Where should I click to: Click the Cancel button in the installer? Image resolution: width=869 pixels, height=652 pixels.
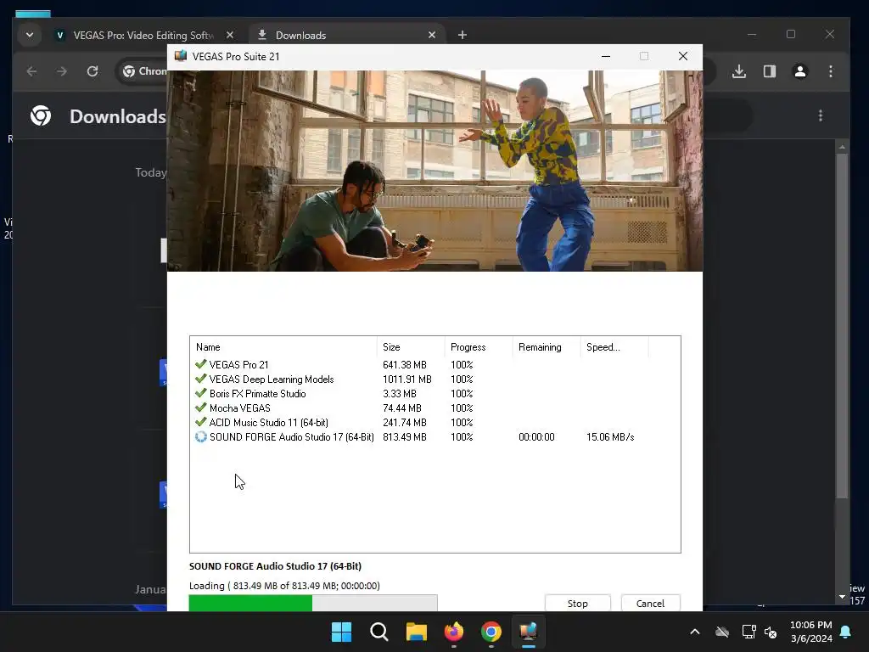point(650,604)
